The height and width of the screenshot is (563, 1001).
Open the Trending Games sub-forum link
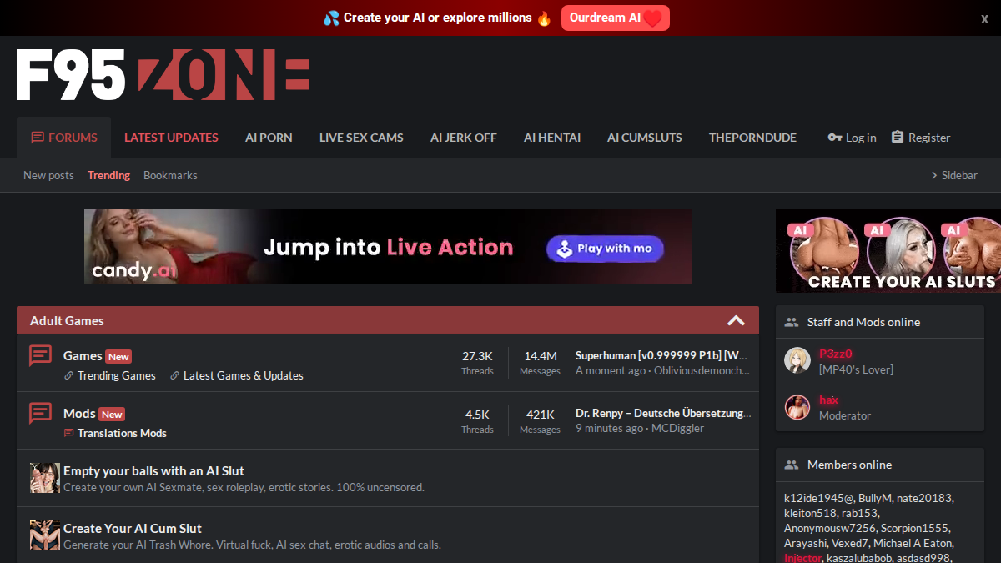pyautogui.click(x=117, y=375)
